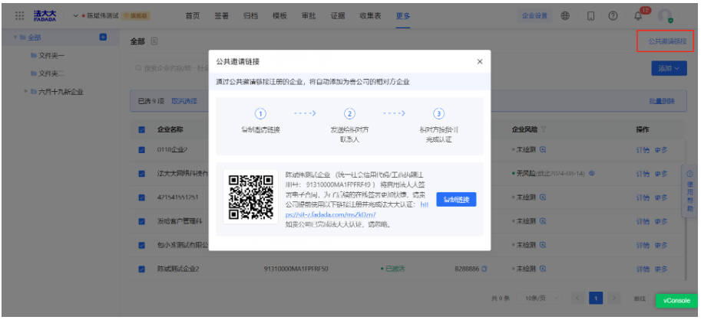
Task: Open 更多 in the 421541551251 row
Action: tap(661, 198)
